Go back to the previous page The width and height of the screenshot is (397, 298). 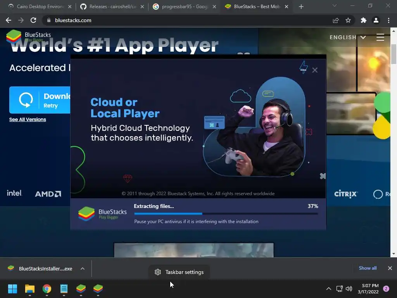(9, 20)
